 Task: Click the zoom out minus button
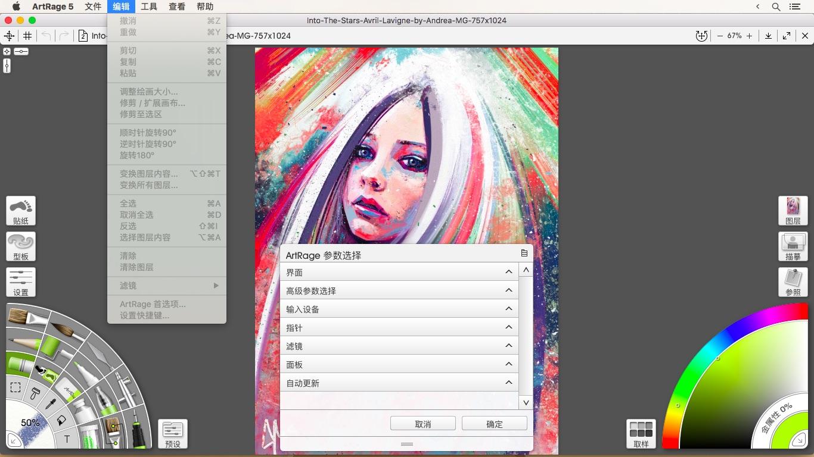point(720,36)
